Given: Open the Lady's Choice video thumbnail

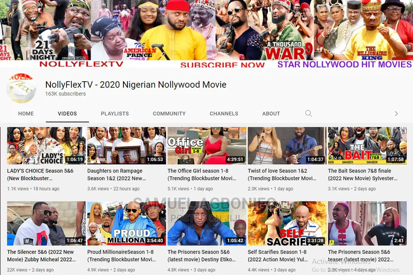Looking at the screenshot, I should pos(46,146).
